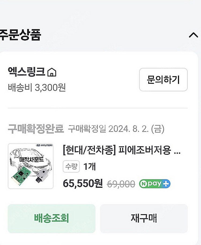Viewport: 201px width, 245px height.
Task: Open the product thumbnail image
Action: [x=31, y=166]
